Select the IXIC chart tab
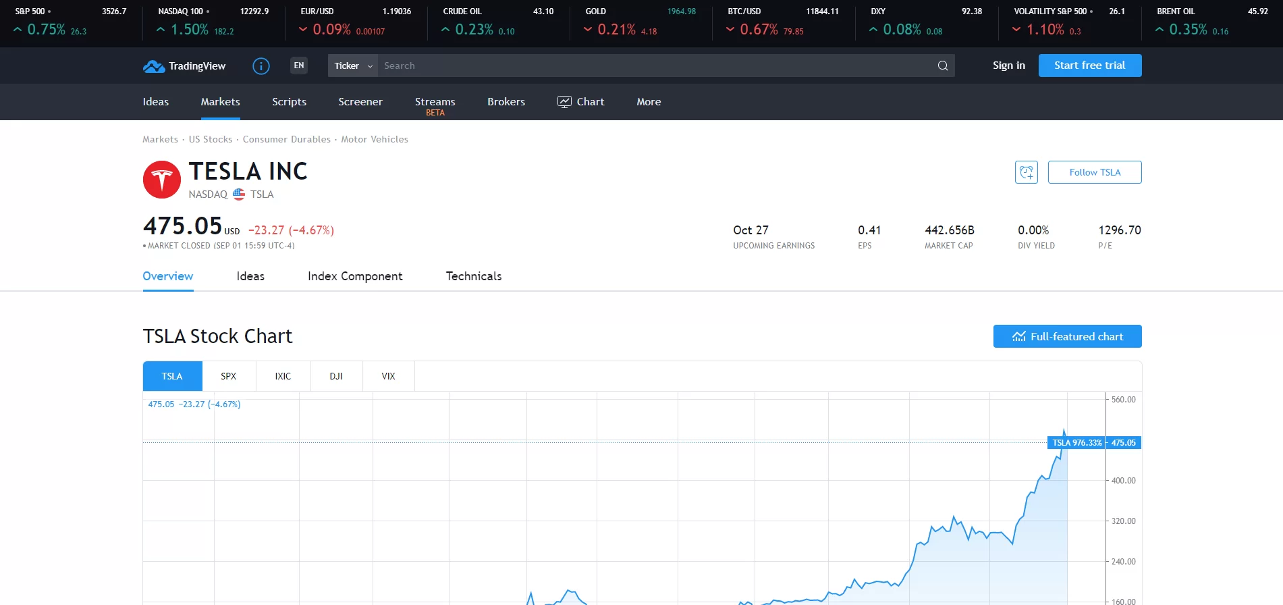This screenshot has width=1283, height=605. 283,376
